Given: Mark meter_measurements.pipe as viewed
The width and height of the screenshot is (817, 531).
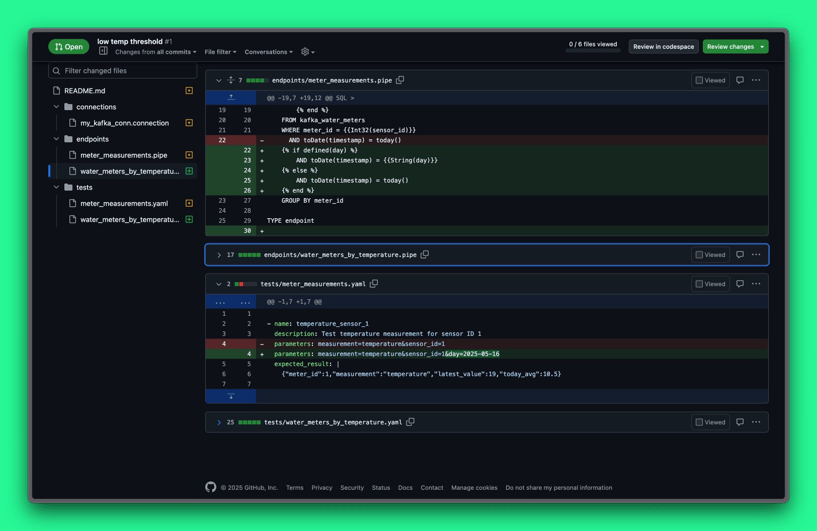Looking at the screenshot, I should [710, 80].
